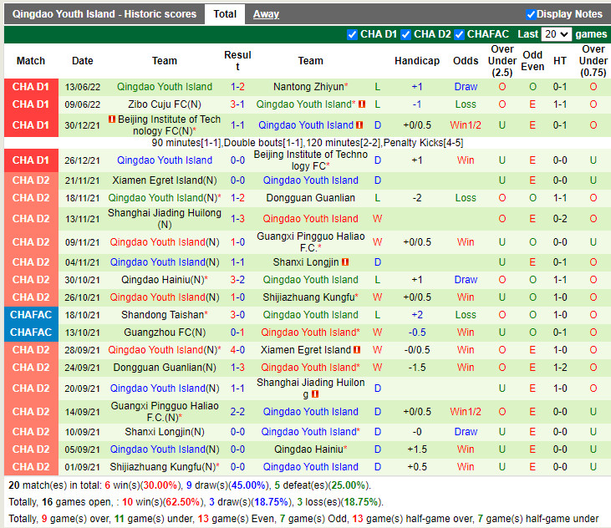Screen dimensions: 611x528
Task: Uncheck the CHA D1 league filter
Action: coord(352,34)
